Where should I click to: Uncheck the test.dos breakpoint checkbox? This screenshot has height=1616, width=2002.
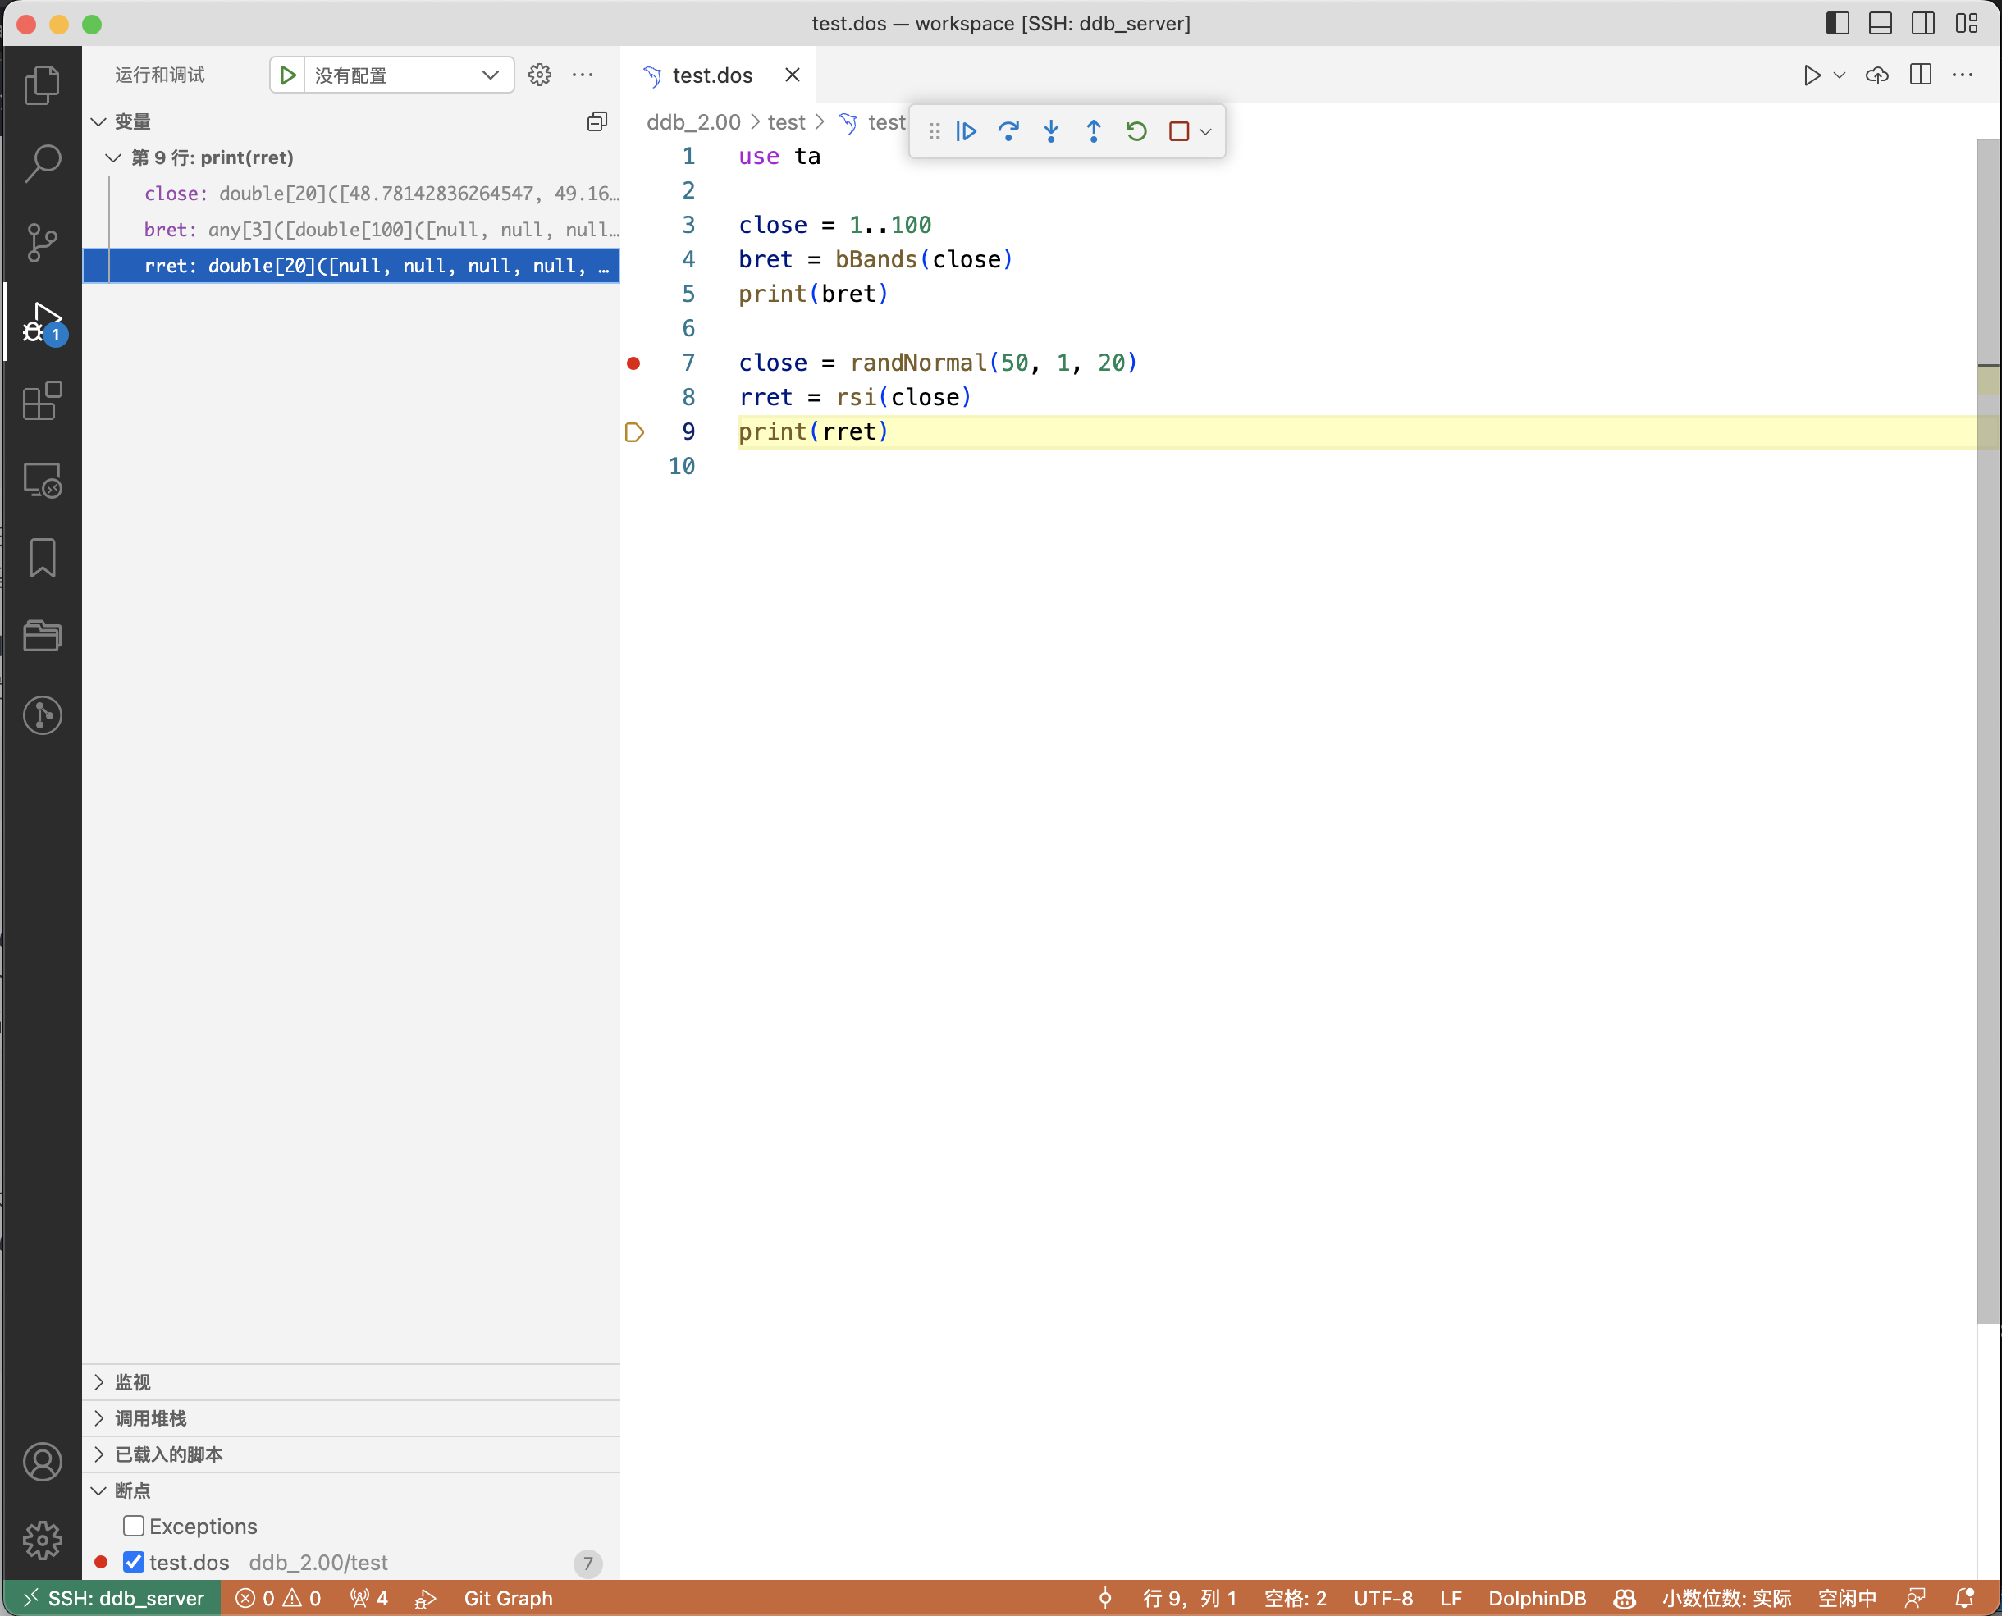133,1562
